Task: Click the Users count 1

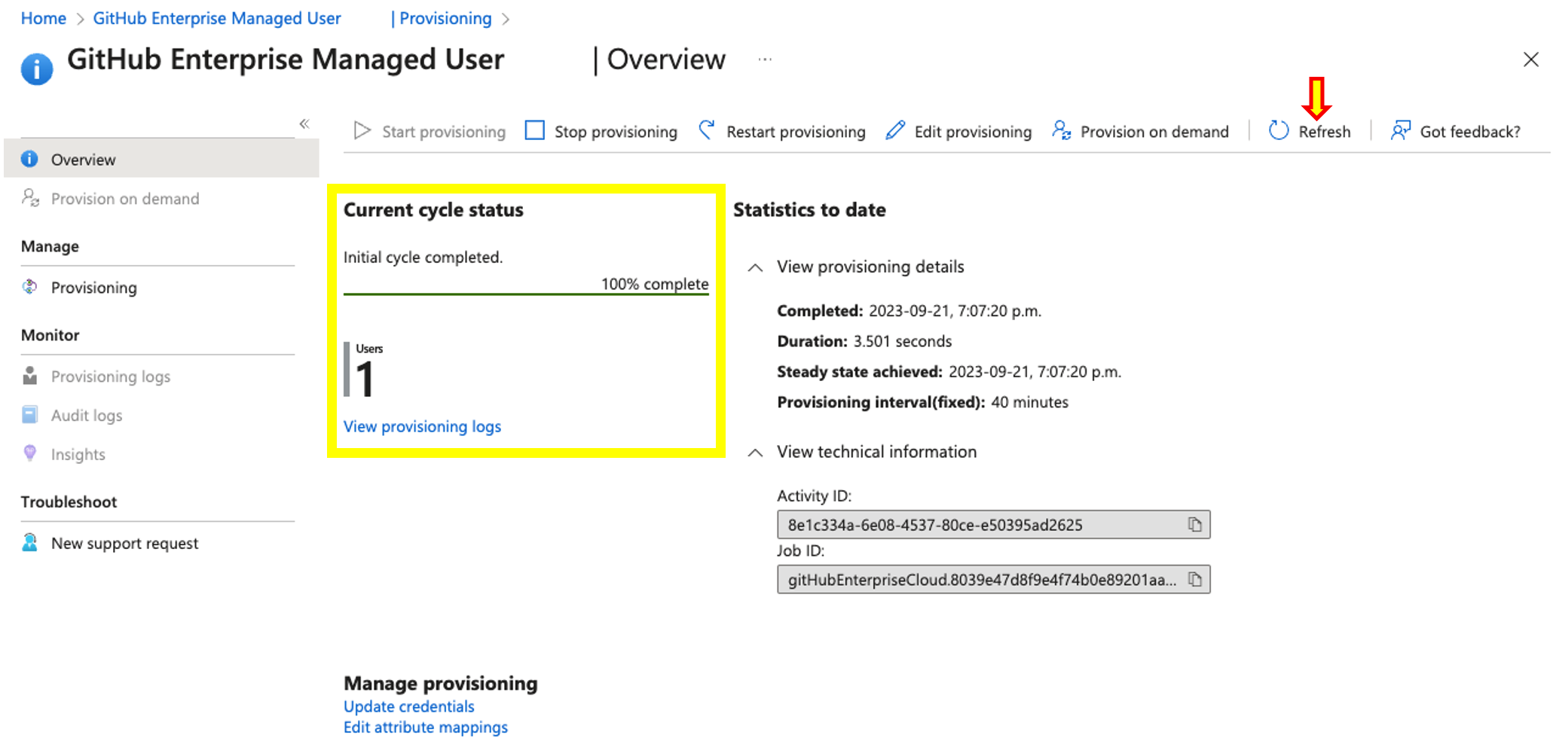Action: [x=365, y=379]
